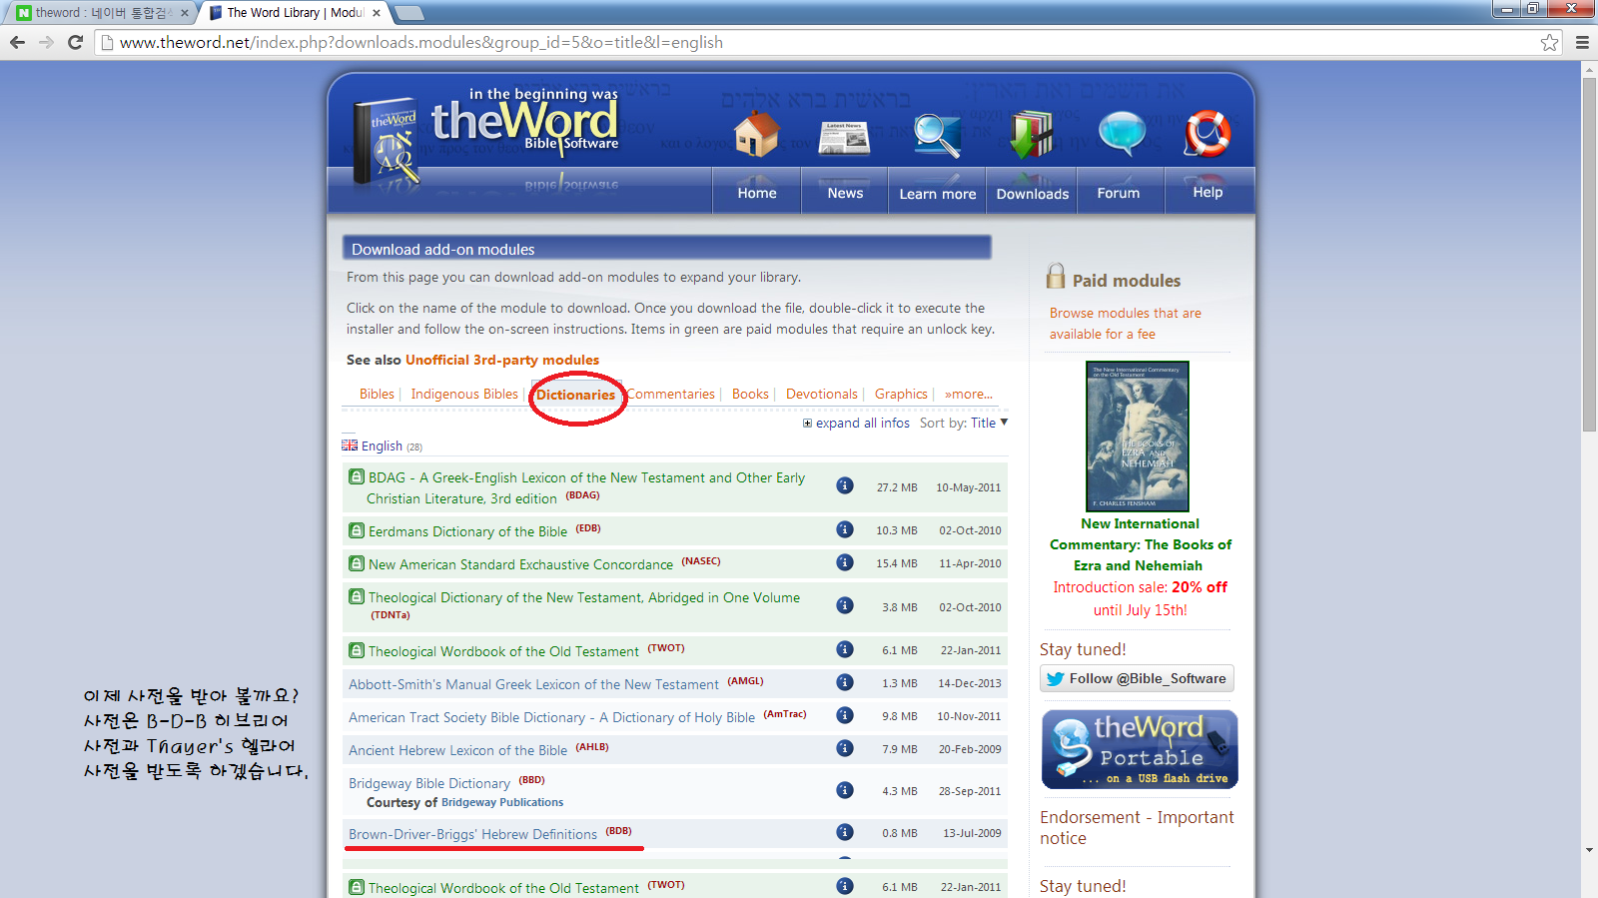Show info for TDNTa dictionary
The height and width of the screenshot is (898, 1598).
[x=845, y=605]
